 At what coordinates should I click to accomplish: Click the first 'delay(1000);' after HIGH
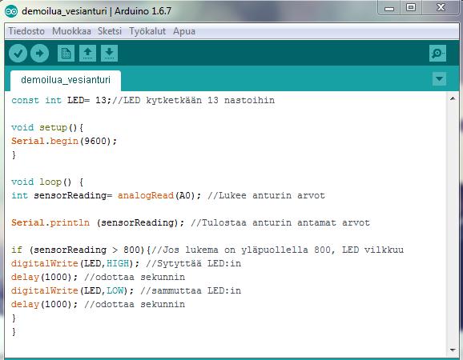click(x=44, y=277)
